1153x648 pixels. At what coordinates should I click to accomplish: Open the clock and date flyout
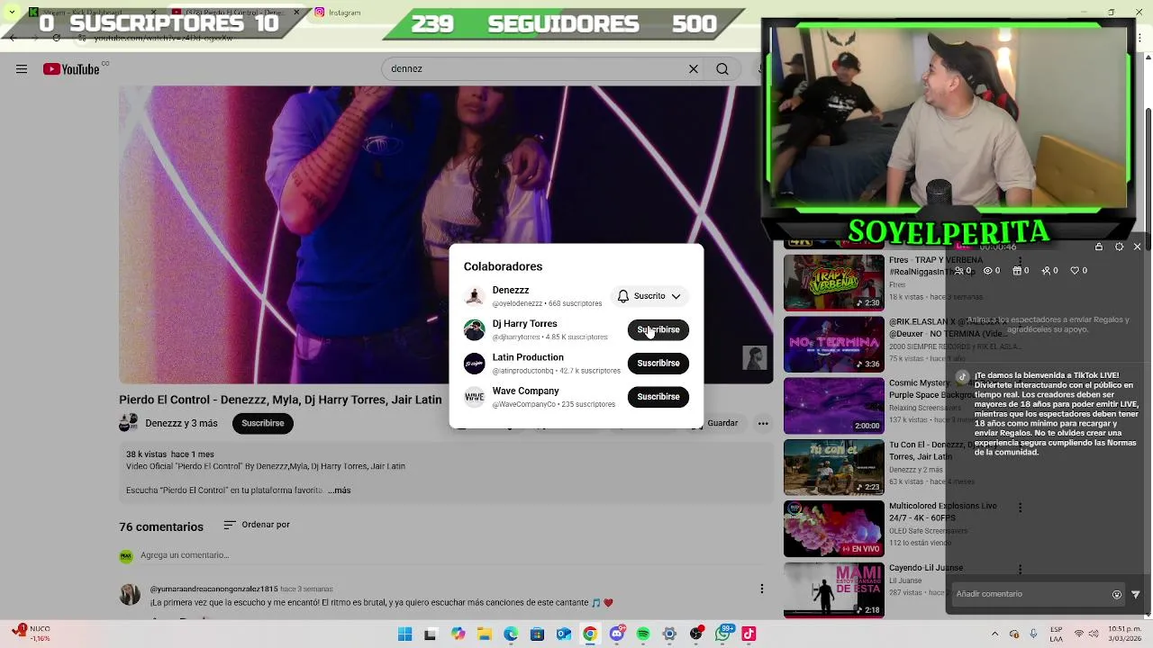(1123, 634)
